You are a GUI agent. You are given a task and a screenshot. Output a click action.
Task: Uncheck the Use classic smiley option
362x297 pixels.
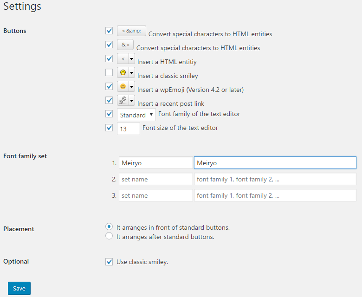[x=109, y=262]
